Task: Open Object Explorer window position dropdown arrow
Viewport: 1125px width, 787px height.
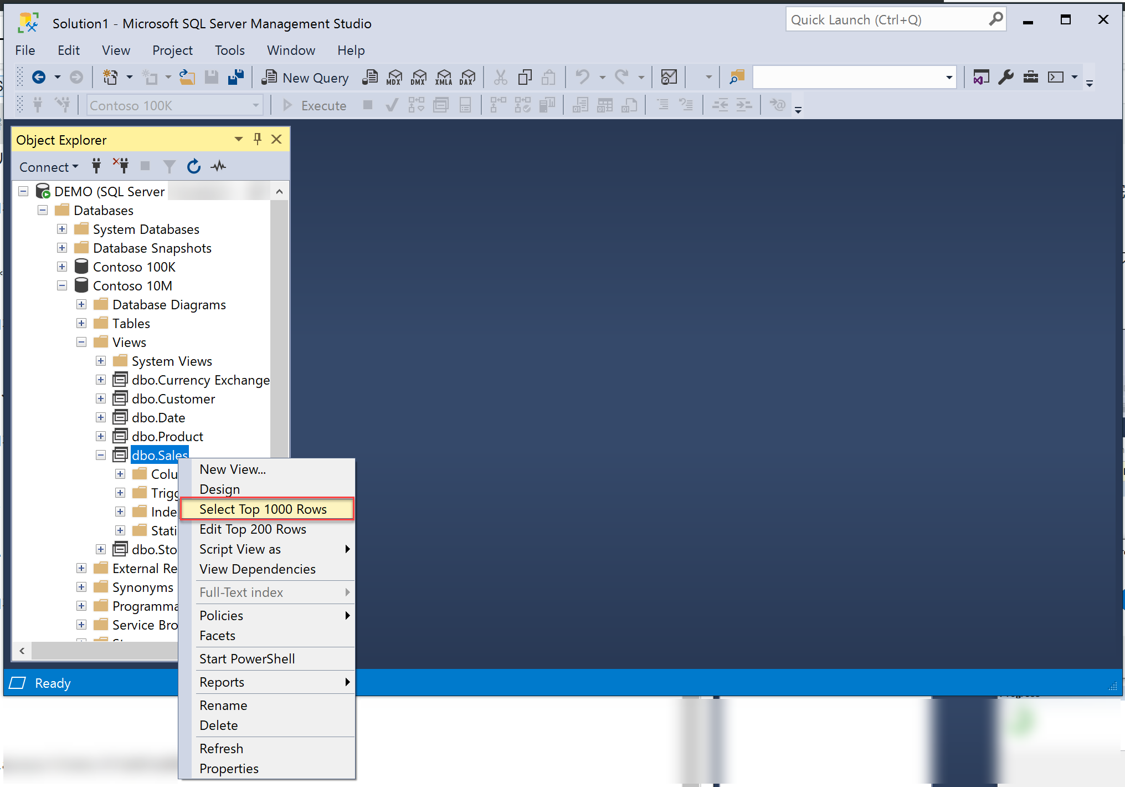Action: [239, 139]
